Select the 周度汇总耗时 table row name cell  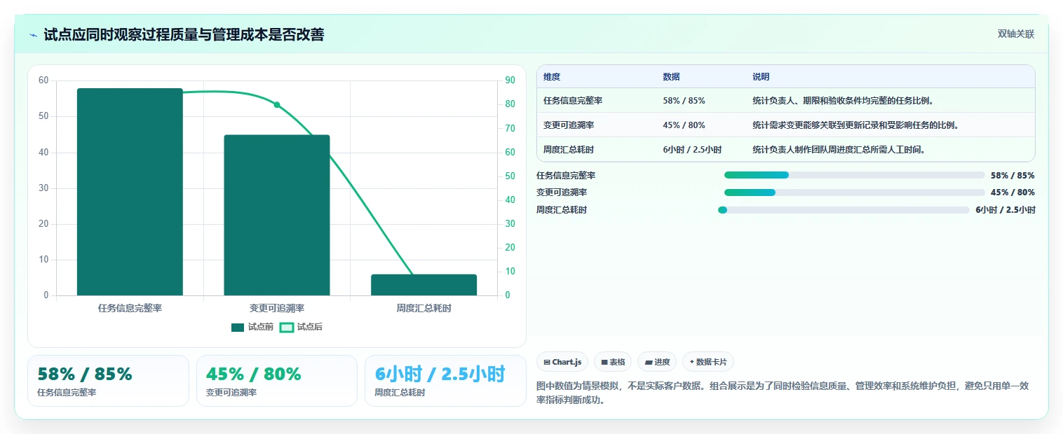[x=569, y=150]
